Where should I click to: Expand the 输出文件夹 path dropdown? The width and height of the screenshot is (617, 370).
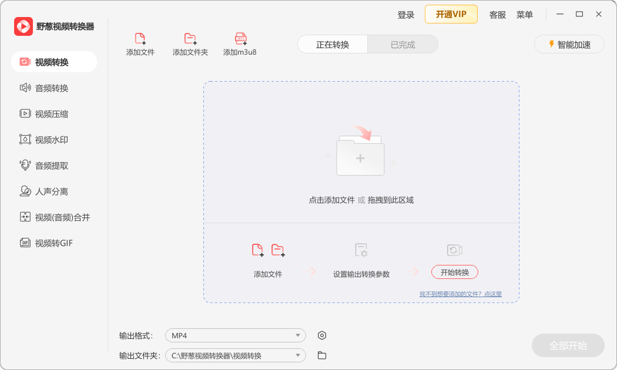(235, 355)
